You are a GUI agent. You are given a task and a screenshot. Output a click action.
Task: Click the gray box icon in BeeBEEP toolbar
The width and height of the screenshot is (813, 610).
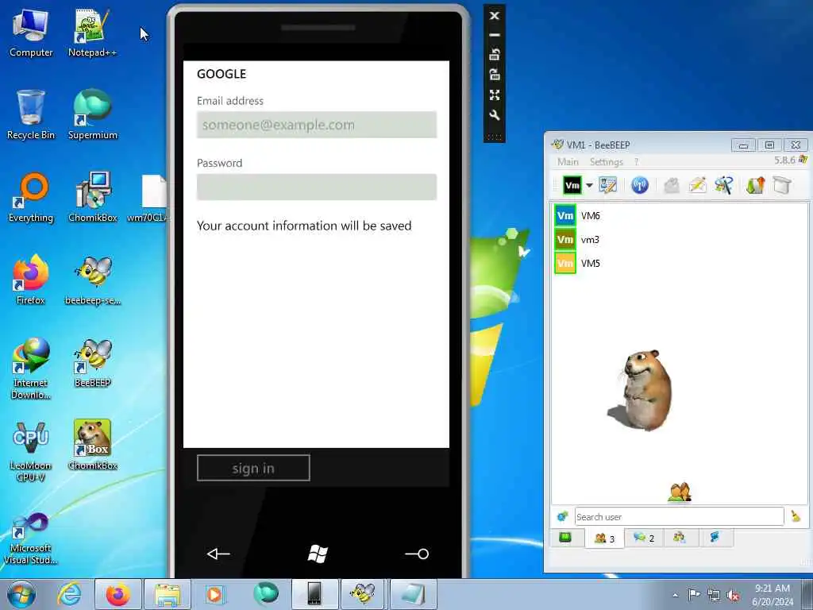pyautogui.click(x=782, y=184)
